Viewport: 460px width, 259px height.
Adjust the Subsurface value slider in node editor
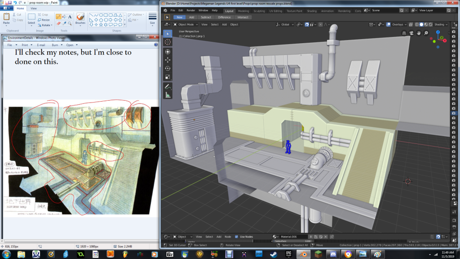(x=292, y=241)
